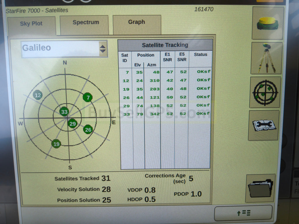Click the E1 SNR column header

167,57
